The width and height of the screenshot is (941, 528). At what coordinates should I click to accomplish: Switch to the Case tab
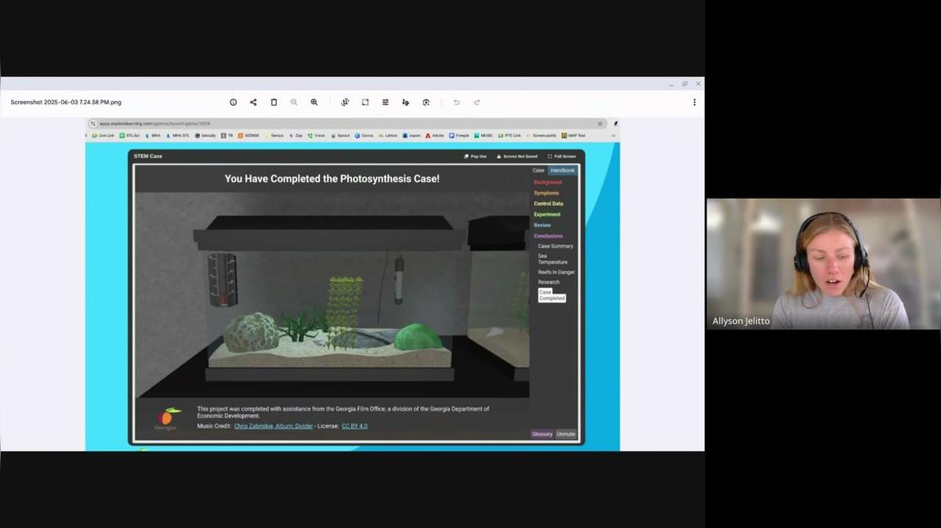tap(538, 170)
